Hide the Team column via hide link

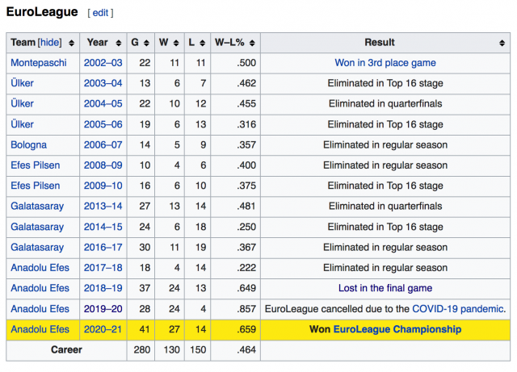[50, 43]
